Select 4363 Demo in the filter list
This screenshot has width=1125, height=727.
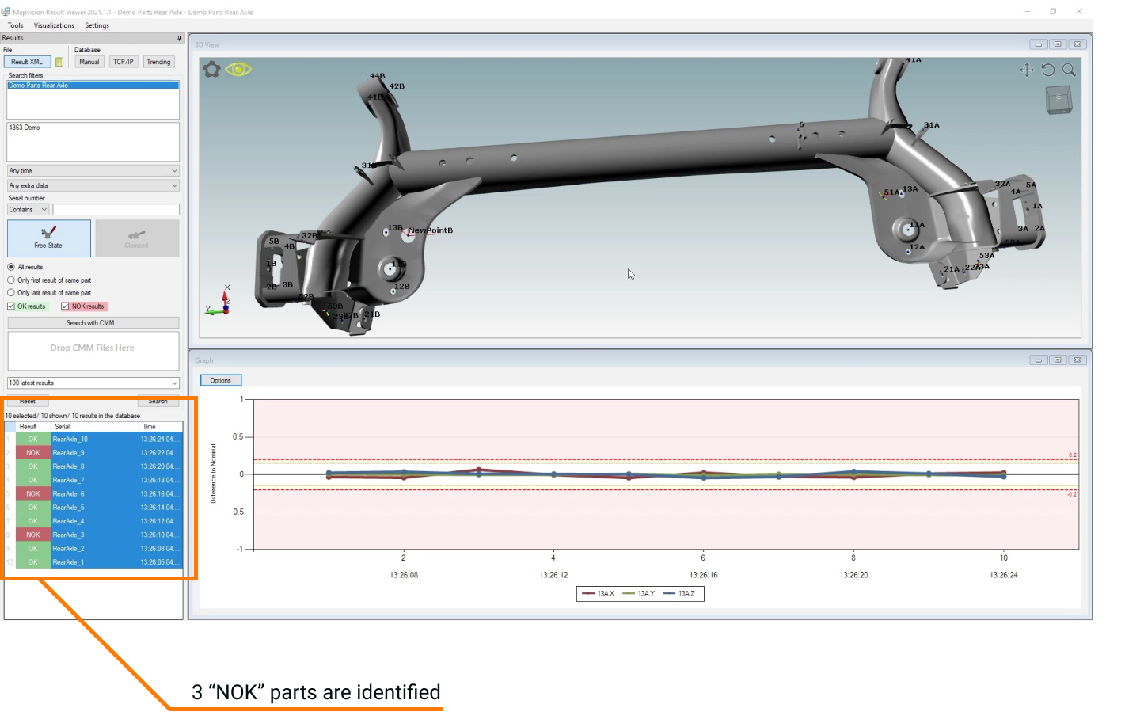25,128
